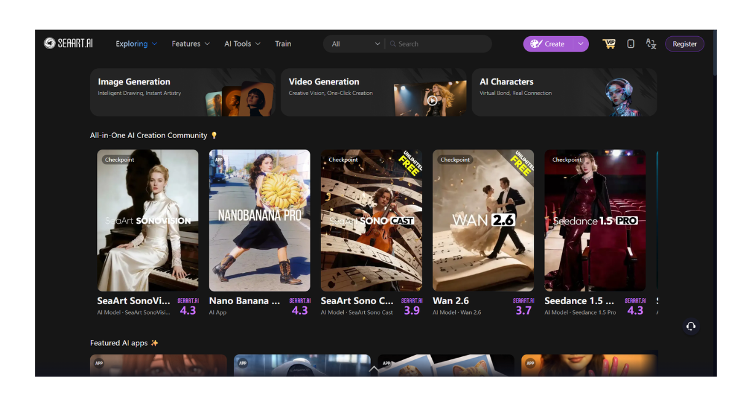This screenshot has height=414, width=737.
Task: Click the search magnifier icon
Action: [x=393, y=44]
